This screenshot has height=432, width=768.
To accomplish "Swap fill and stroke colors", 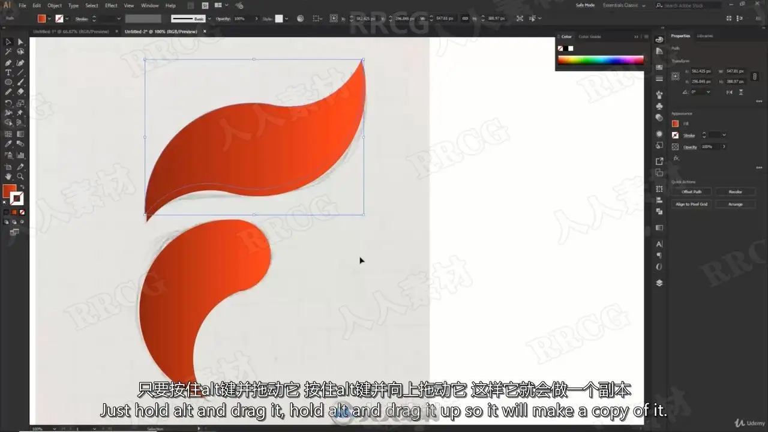I will [22, 187].
